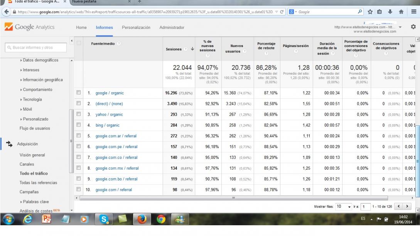Switch to the Administrador tab
Viewport: 420px width, 236px height.
[172, 27]
